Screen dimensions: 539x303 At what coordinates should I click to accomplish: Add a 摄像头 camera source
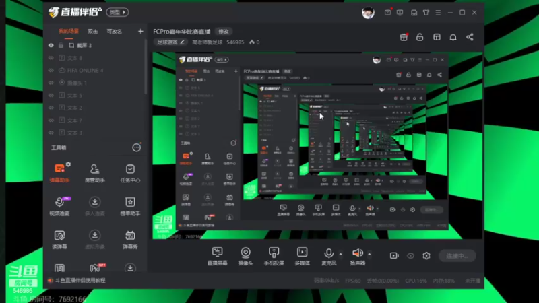click(x=245, y=257)
